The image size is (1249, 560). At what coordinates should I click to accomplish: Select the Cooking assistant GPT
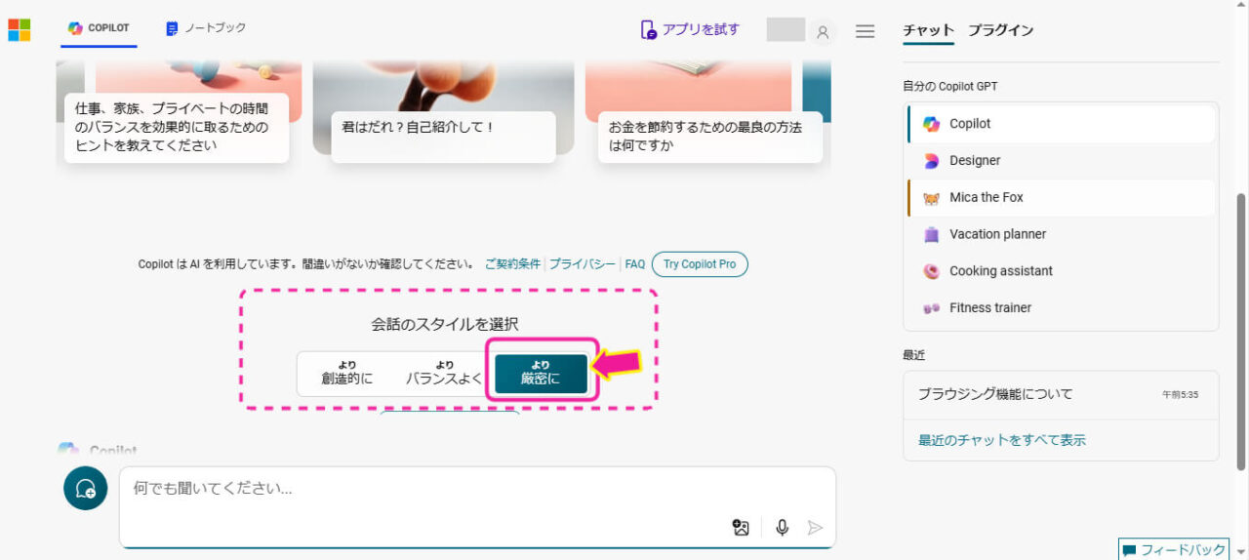point(1061,271)
